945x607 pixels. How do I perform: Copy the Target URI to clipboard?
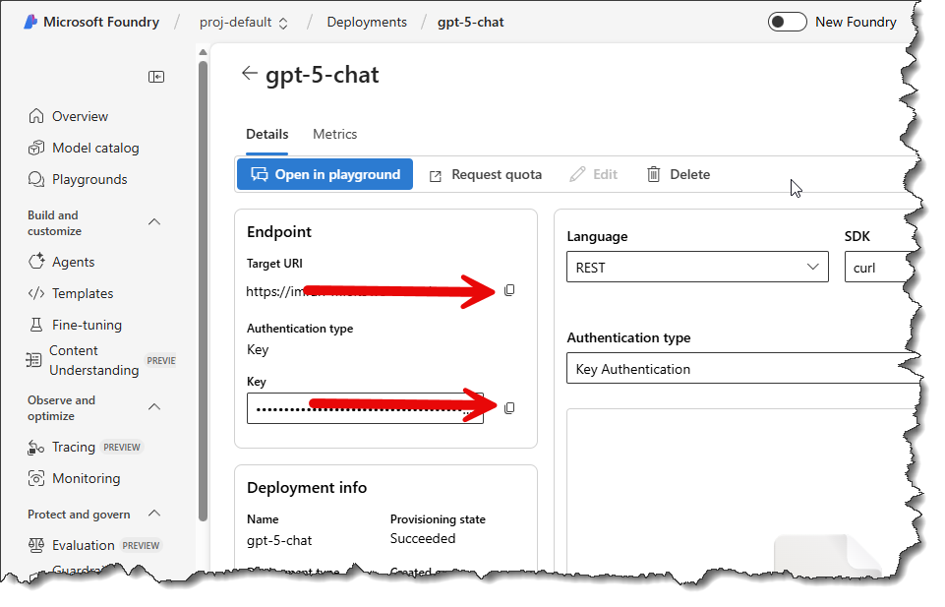[x=509, y=290]
